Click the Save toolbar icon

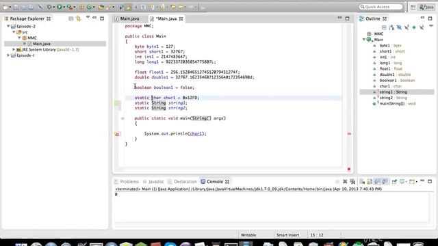(x=16, y=7)
